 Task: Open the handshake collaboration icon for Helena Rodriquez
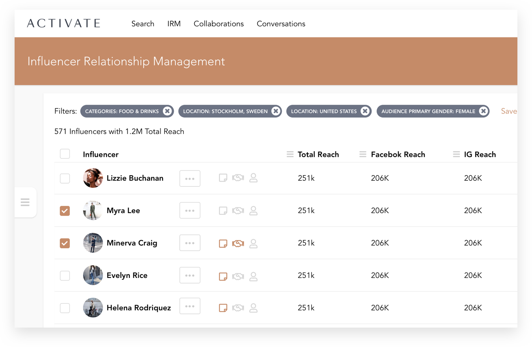[238, 308]
